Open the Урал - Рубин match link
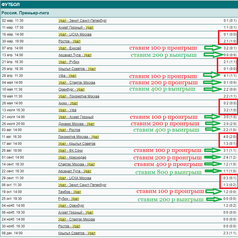Image resolution: width=238 pixels, height=238 pixels. tap(69, 62)
